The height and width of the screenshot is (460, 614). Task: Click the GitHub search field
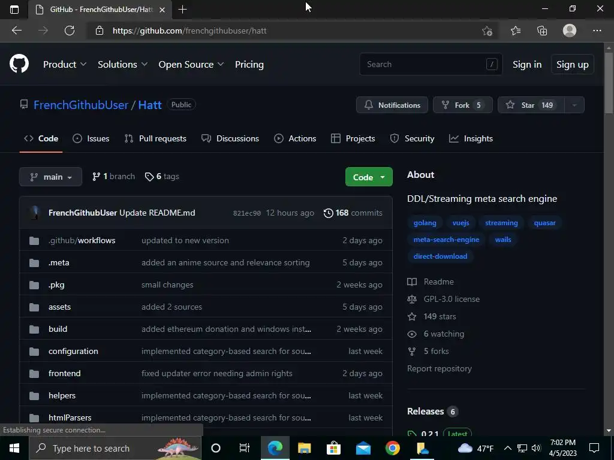point(431,64)
